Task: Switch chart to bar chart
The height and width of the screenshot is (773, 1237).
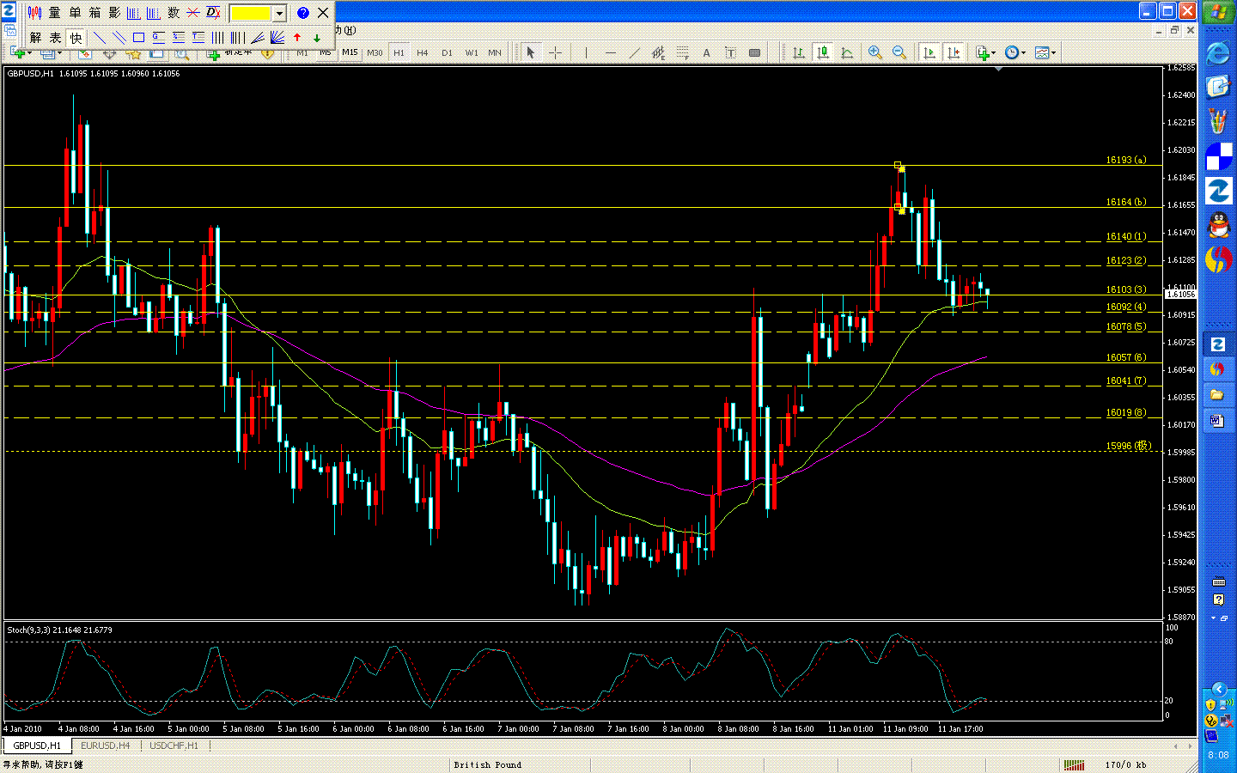Action: pyautogui.click(x=799, y=52)
